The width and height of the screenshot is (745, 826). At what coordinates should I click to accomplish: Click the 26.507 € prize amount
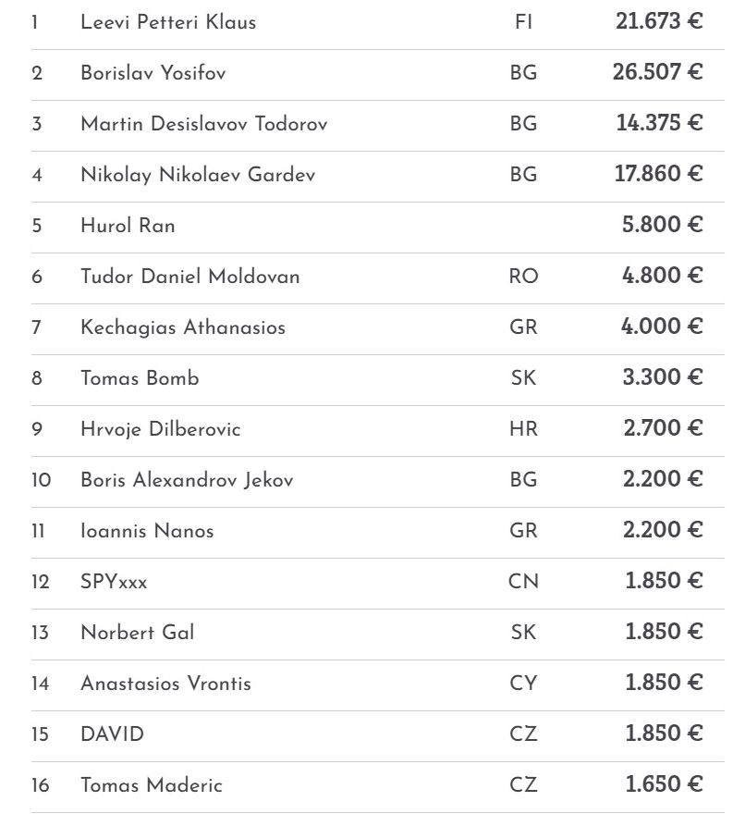(x=657, y=72)
